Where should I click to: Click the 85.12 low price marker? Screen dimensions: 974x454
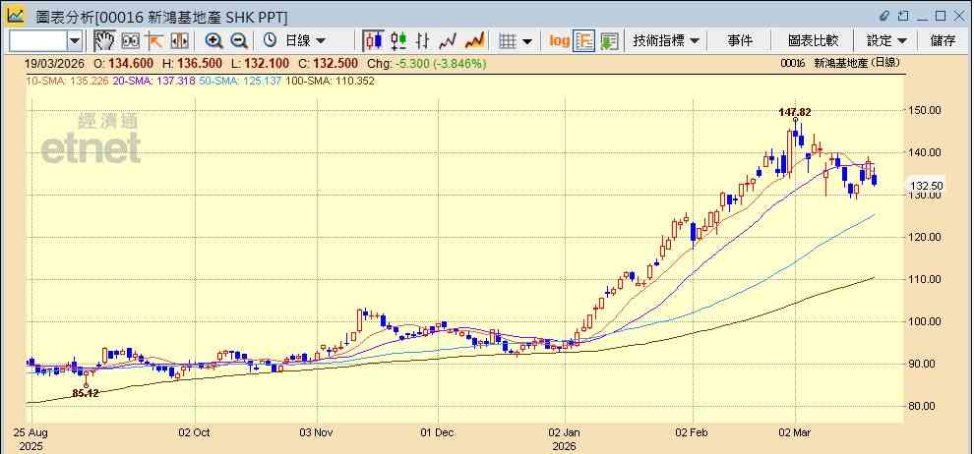pyautogui.click(x=86, y=393)
